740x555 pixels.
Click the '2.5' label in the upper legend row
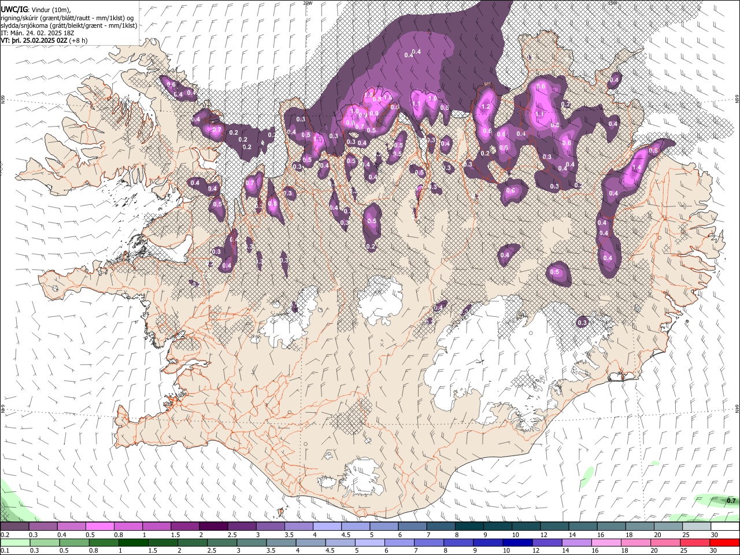tap(232, 535)
